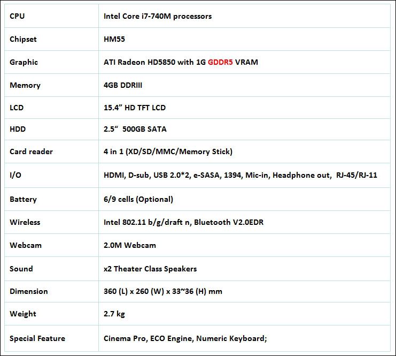Select the Card reader label

click(31, 152)
